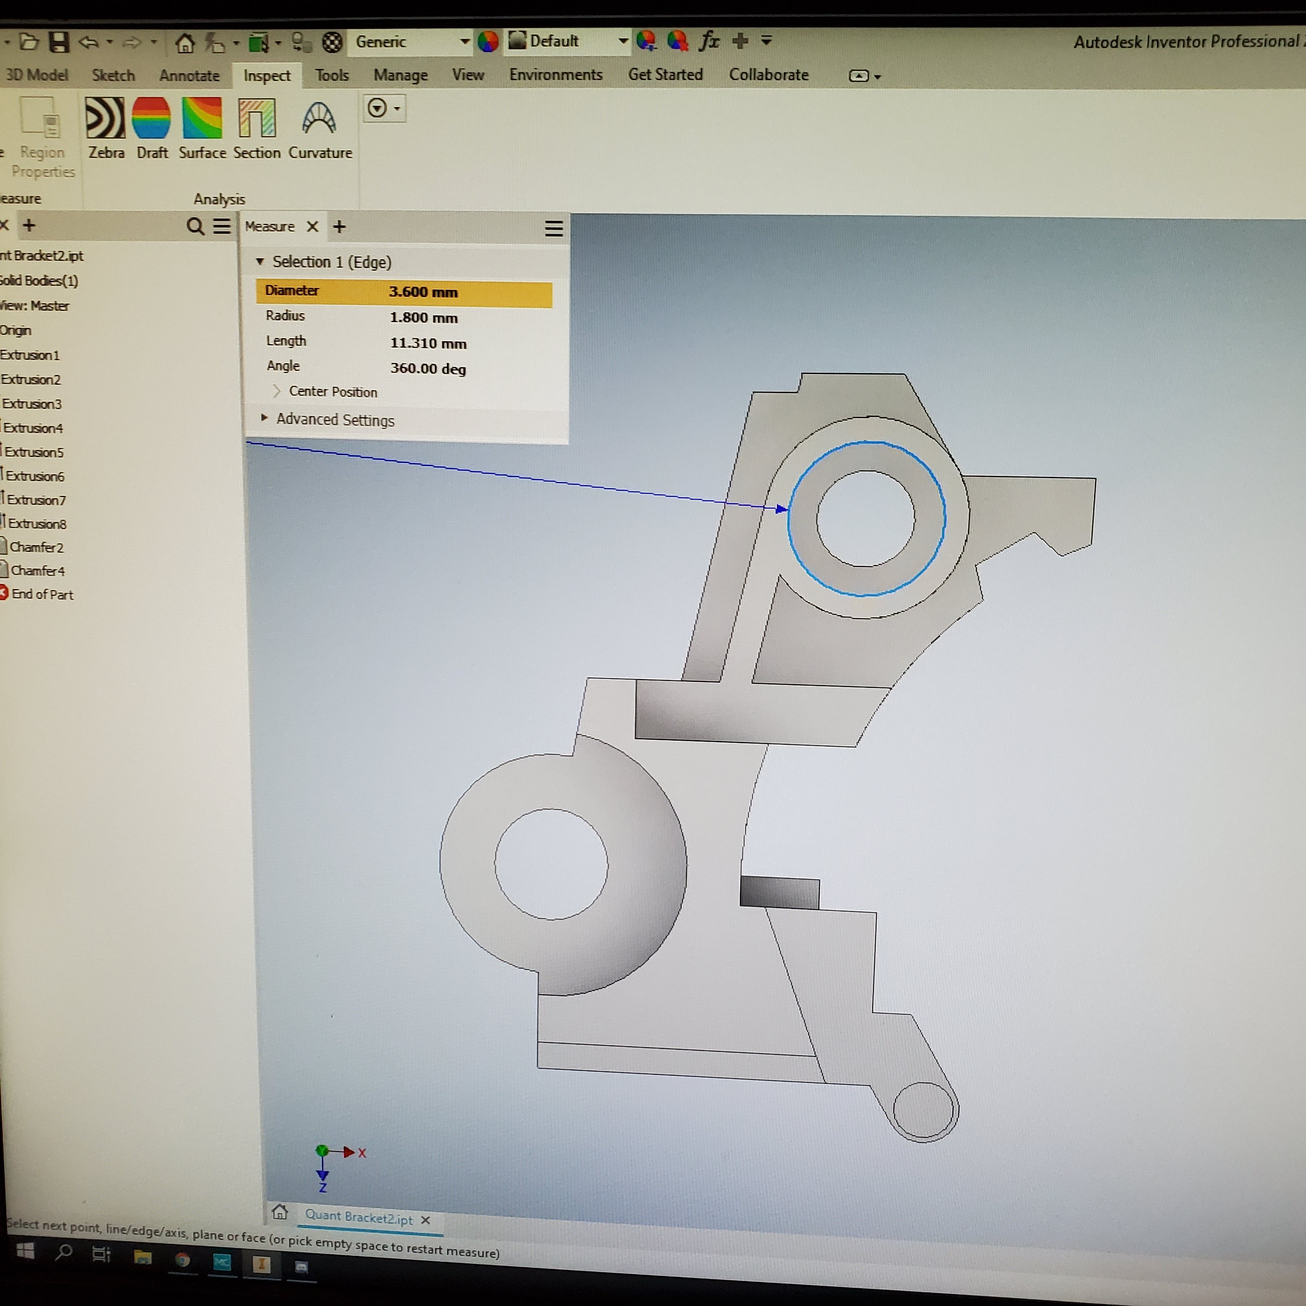Select the Angle 360.00 deg value
1306x1306 pixels.
428,369
